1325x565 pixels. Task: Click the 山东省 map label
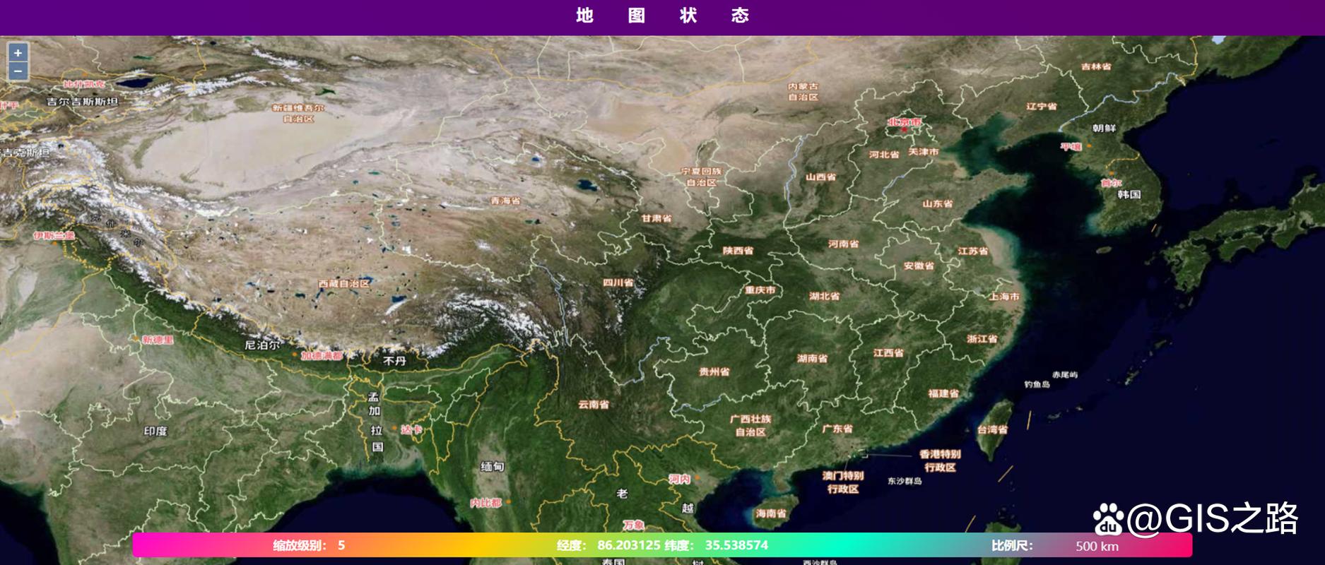(937, 203)
